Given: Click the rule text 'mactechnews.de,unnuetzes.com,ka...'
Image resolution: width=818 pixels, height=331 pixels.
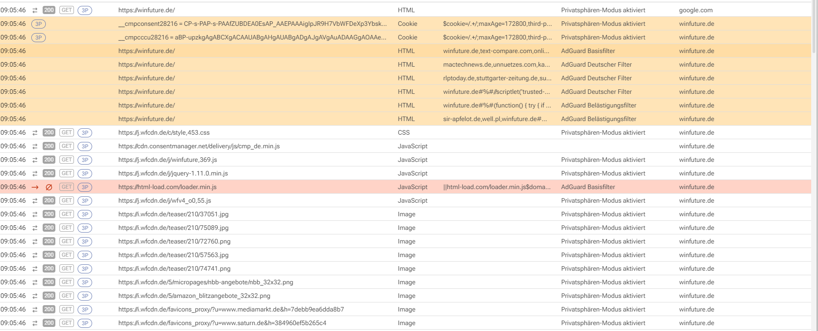Looking at the screenshot, I should 496,64.
